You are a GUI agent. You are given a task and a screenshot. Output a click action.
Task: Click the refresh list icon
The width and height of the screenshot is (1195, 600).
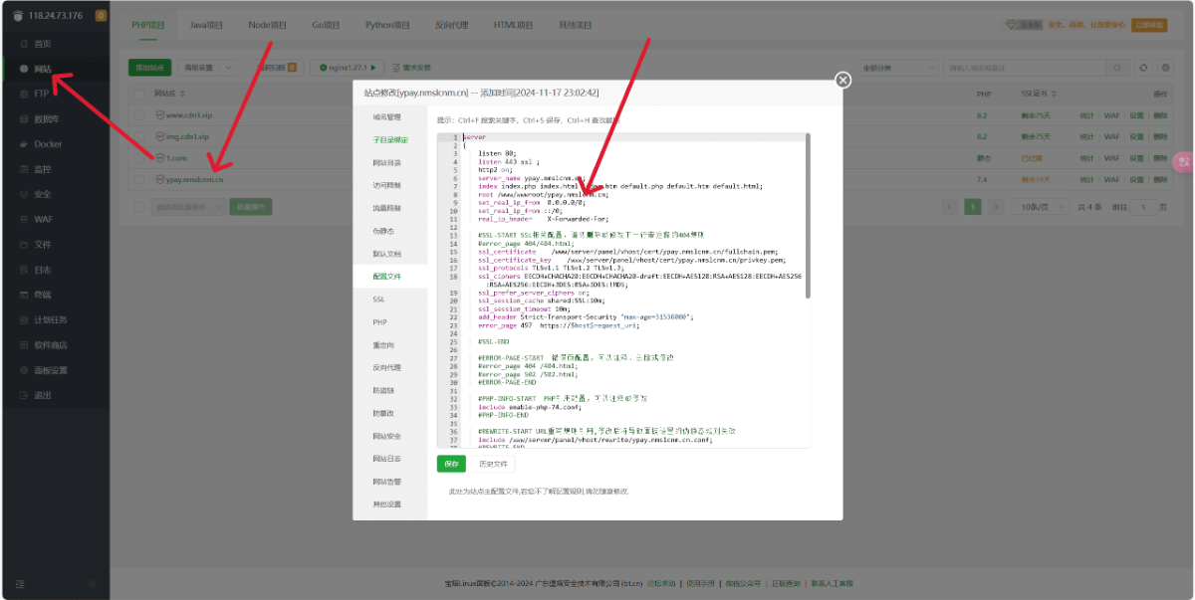[x=1143, y=68]
